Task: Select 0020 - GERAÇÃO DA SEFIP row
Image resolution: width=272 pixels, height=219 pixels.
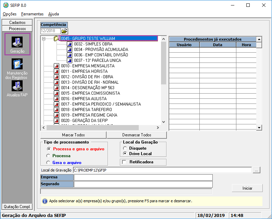Action: tap(84, 121)
